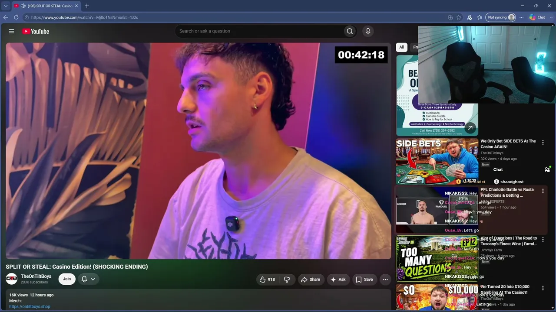Add page to favorites star icon
Image resolution: width=556 pixels, height=312 pixels.
(x=459, y=17)
